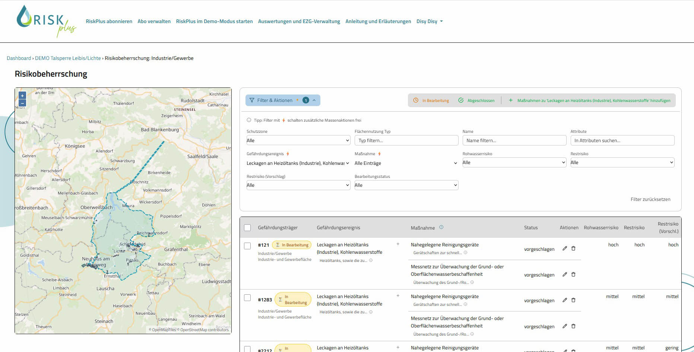The width and height of the screenshot is (694, 352).
Task: Open the Schutzzone dropdown
Action: 298,140
